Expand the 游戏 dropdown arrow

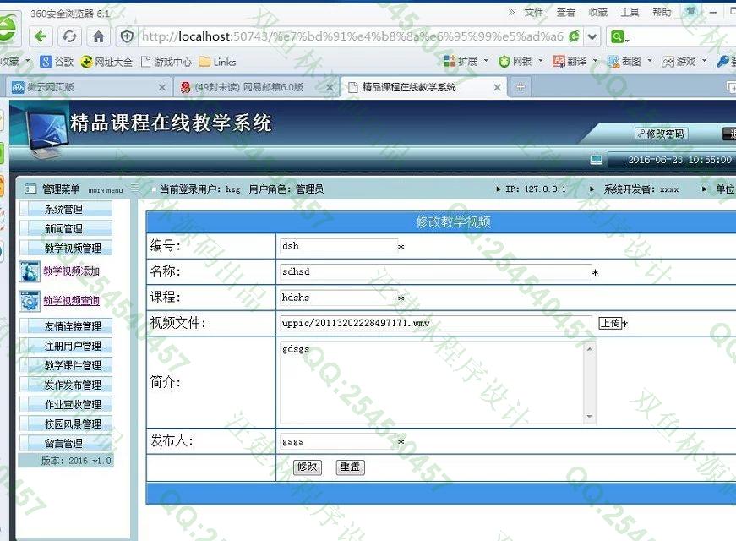(x=704, y=61)
